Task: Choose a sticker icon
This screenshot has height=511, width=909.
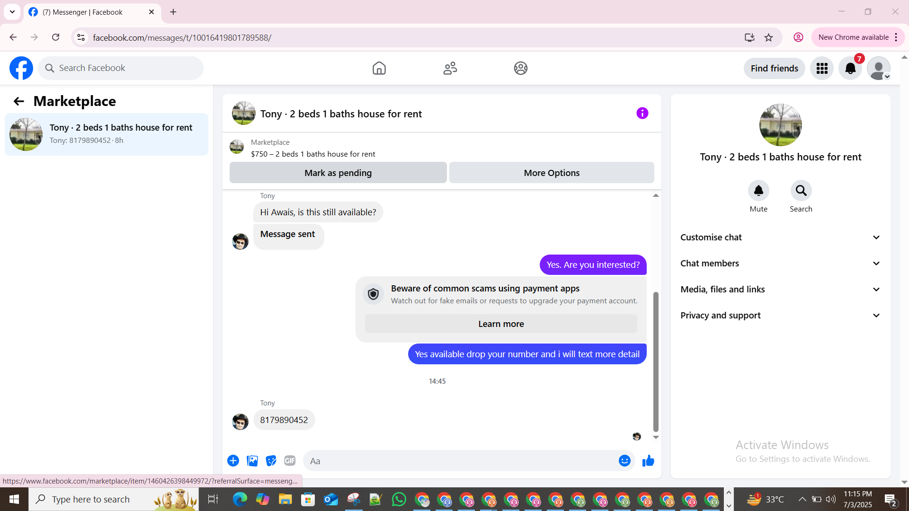Action: 271,461
